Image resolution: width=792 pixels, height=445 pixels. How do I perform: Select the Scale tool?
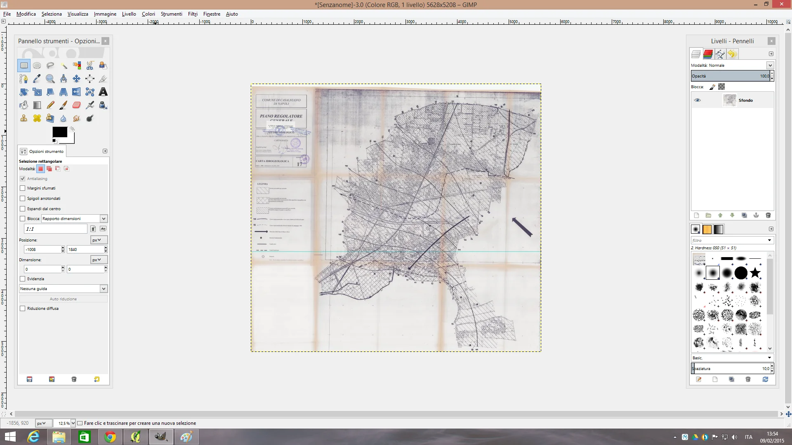pyautogui.click(x=37, y=92)
